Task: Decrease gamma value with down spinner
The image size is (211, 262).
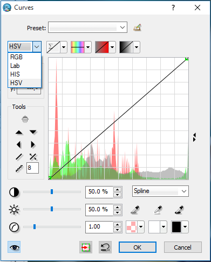Action: tap(118, 230)
